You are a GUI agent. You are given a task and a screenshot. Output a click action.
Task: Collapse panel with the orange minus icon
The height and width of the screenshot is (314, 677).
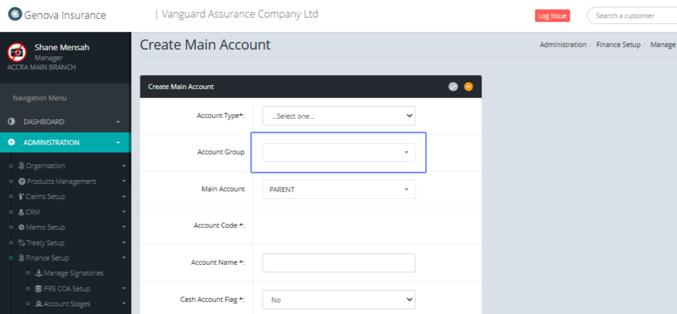click(468, 86)
